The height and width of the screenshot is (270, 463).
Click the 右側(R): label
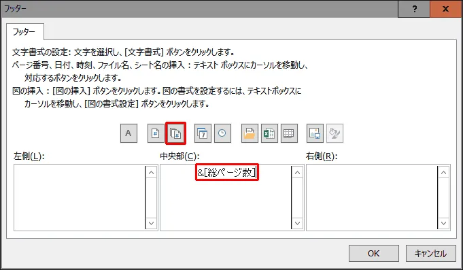pos(322,156)
